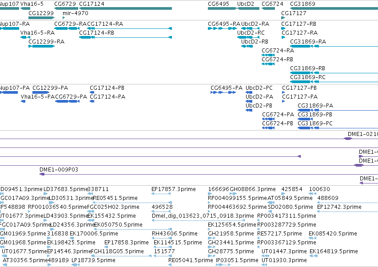Select feature 151577
Viewport: 378px width, 267px height.
click(x=163, y=256)
